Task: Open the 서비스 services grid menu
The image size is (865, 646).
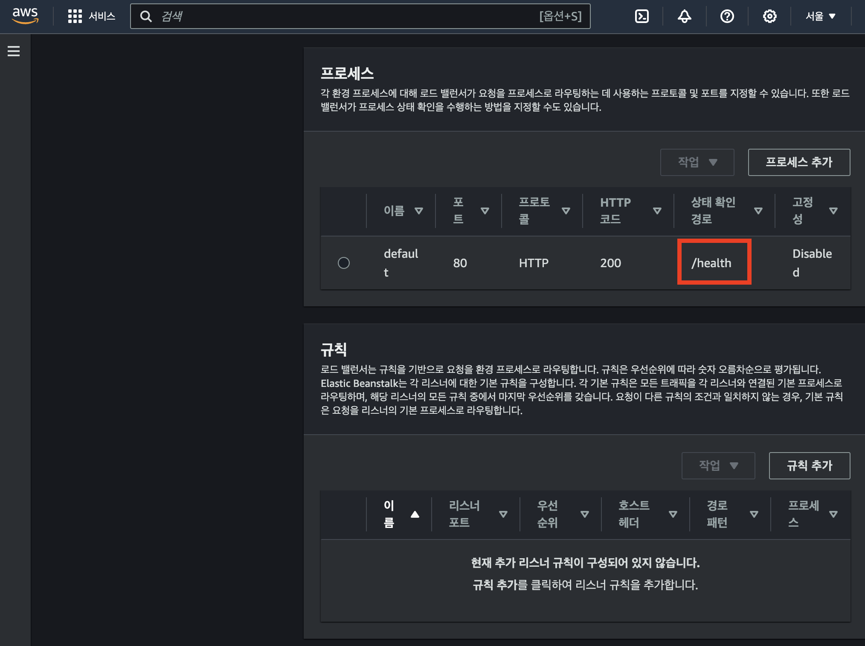Action: [92, 16]
